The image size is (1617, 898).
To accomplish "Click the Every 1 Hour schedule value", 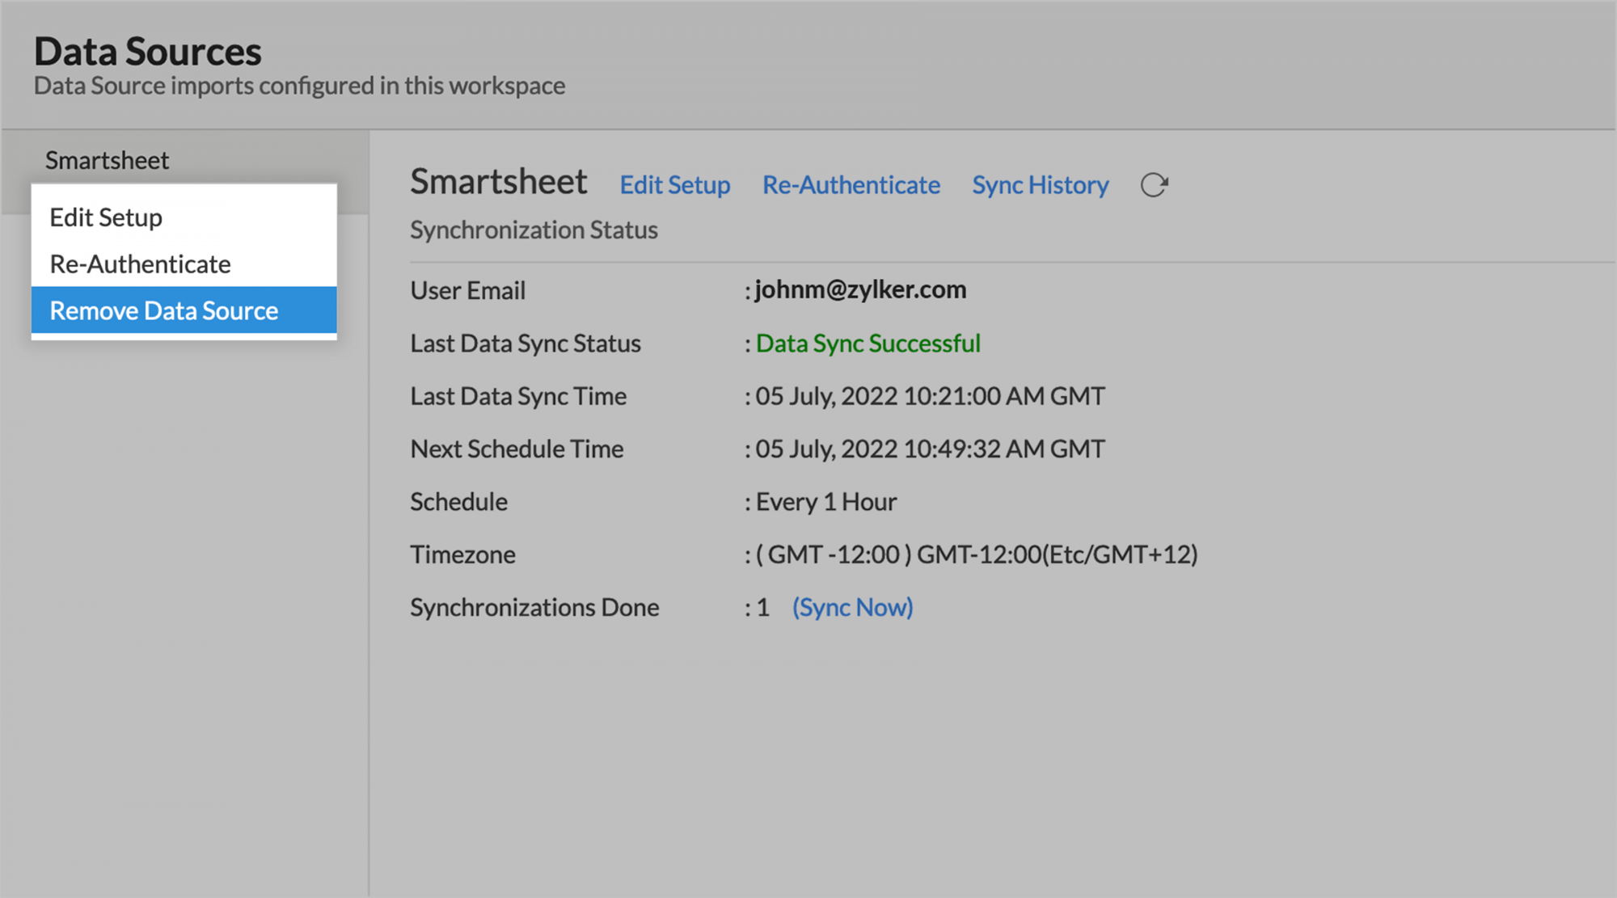I will coord(826,502).
